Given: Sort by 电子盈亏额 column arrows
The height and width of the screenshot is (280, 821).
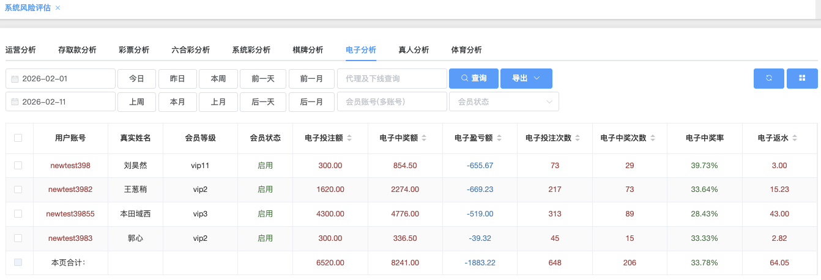Looking at the screenshot, I should click(499, 138).
